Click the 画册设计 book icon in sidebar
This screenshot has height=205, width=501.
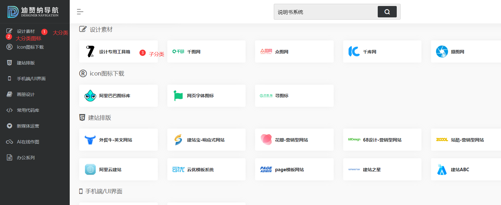[x=10, y=94]
